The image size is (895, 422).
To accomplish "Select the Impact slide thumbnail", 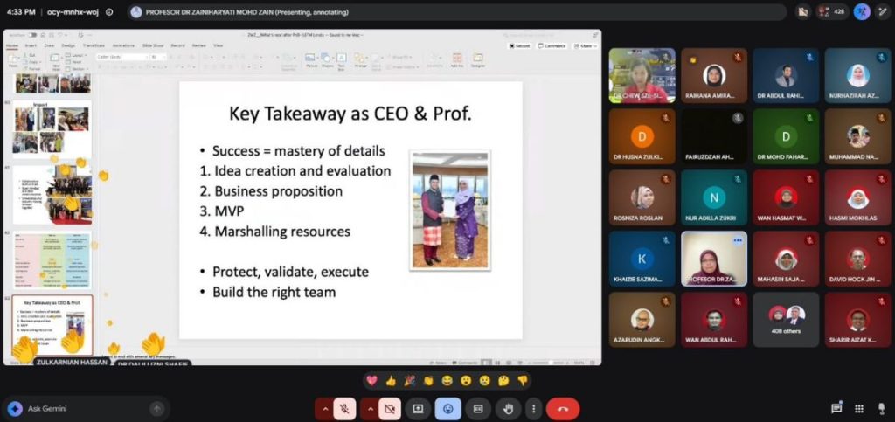I will point(52,129).
